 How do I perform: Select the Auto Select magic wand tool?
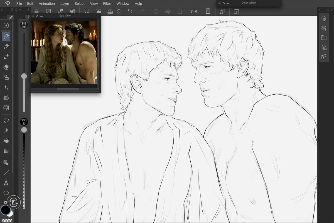[x=6, y=131]
